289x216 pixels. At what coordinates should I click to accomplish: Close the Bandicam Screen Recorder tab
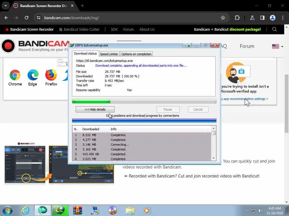tap(72, 6)
